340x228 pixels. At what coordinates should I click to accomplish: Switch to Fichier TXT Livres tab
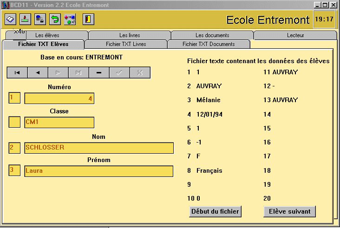point(126,45)
